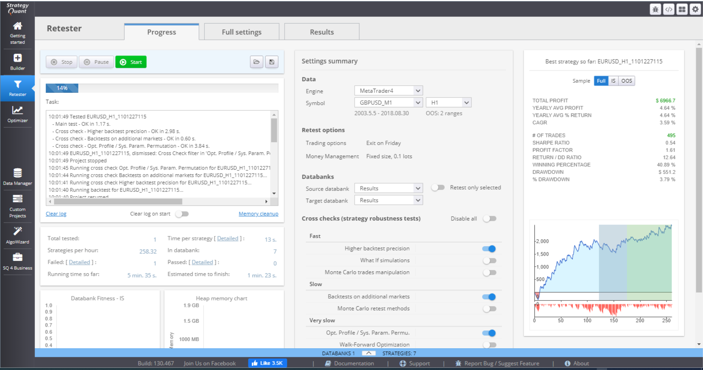Expand databanks panel with up arrow

pos(369,353)
